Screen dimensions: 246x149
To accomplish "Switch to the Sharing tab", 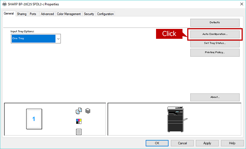I will pos(22,14).
